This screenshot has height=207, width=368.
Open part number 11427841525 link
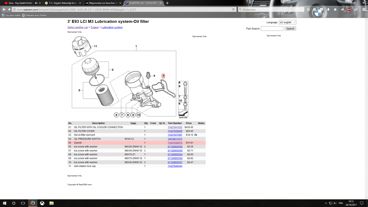click(175, 127)
